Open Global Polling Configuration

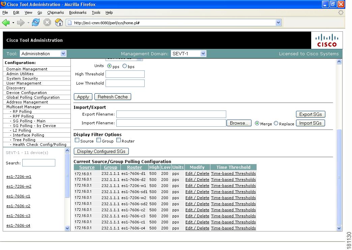point(33,97)
